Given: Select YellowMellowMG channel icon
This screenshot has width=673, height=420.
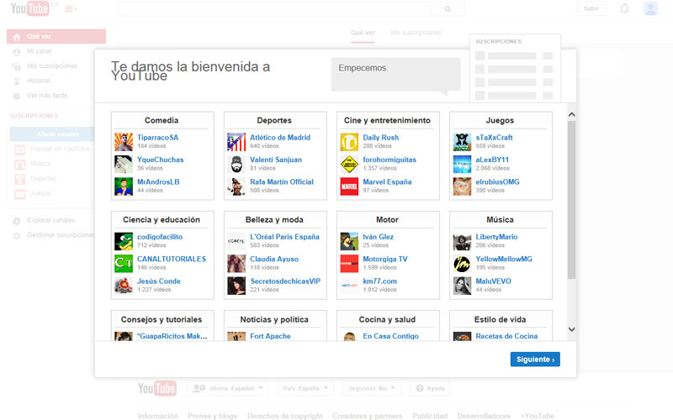Looking at the screenshot, I should click(x=462, y=264).
